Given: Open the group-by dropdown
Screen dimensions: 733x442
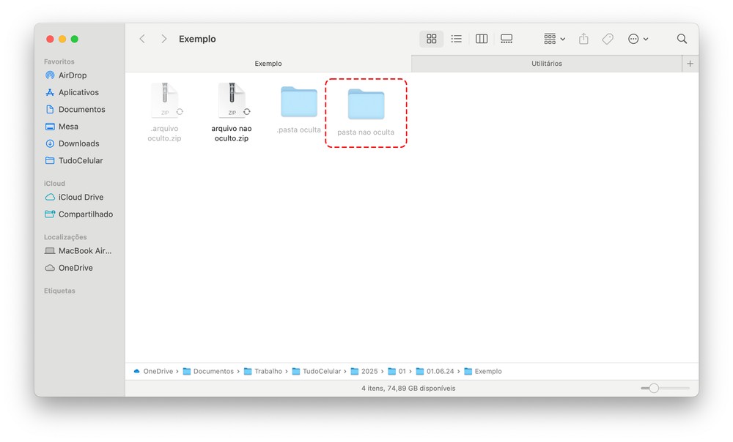Looking at the screenshot, I should [x=554, y=39].
